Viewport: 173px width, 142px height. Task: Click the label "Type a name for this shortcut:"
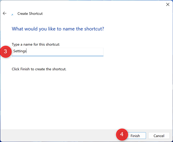pos(36,44)
